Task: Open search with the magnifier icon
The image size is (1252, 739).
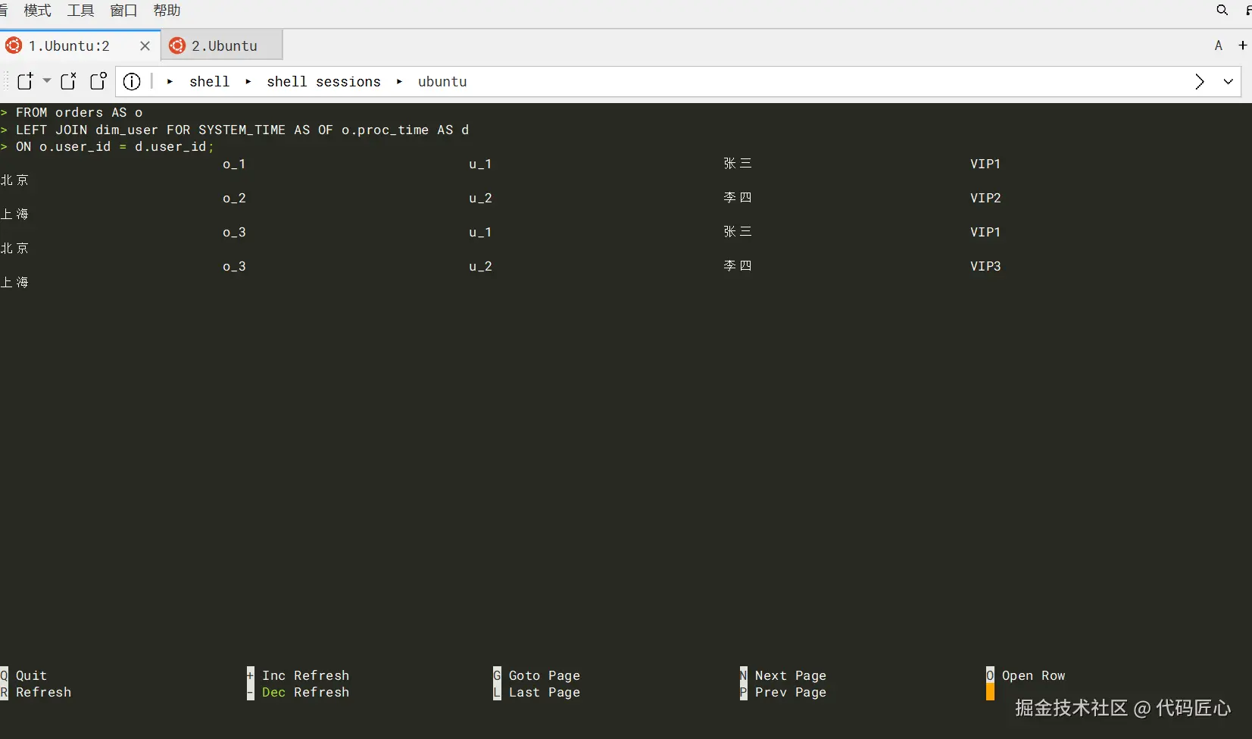Action: (x=1222, y=10)
